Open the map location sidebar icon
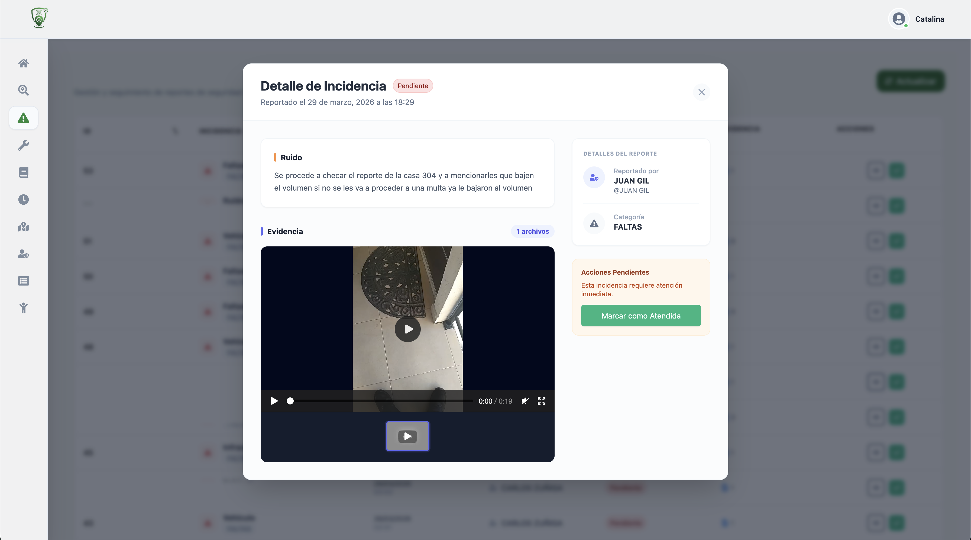The height and width of the screenshot is (540, 971). point(23,227)
